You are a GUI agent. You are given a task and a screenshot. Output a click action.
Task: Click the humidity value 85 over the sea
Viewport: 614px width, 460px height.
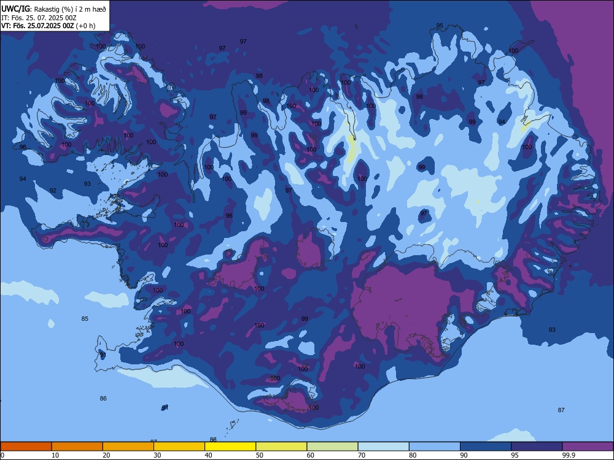coord(85,319)
